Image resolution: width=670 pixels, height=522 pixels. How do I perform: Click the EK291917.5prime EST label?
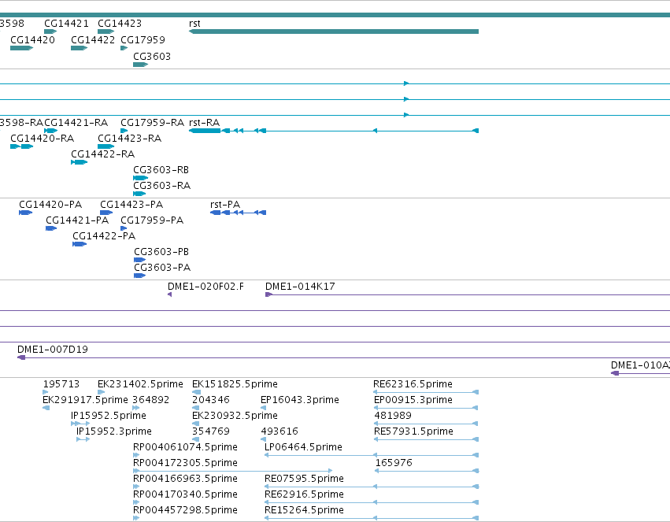(x=85, y=400)
